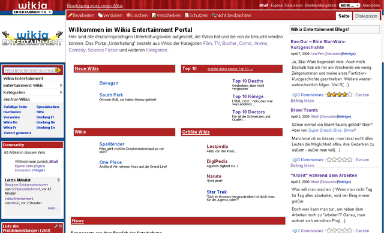Click comment bubble icon beside 2 Kommentare
The width and height of the screenshot is (384, 233).
coord(295,231)
